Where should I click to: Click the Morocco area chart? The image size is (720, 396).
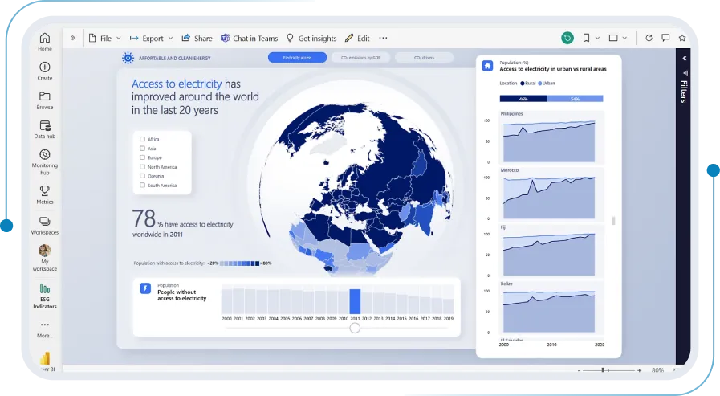coord(549,198)
